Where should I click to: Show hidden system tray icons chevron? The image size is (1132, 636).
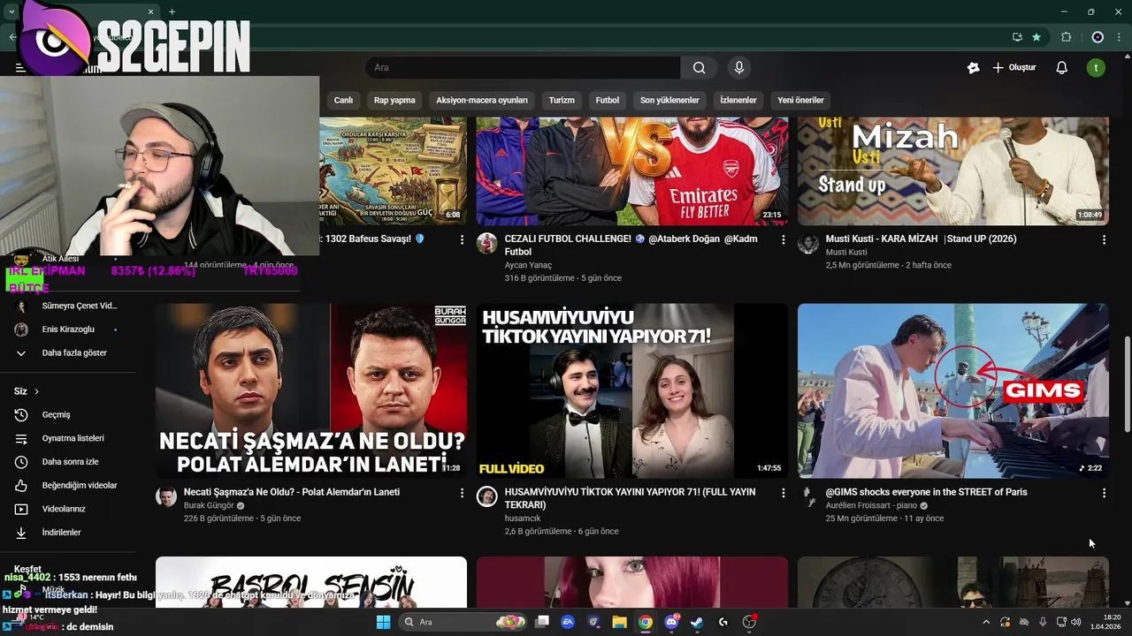coord(986,622)
